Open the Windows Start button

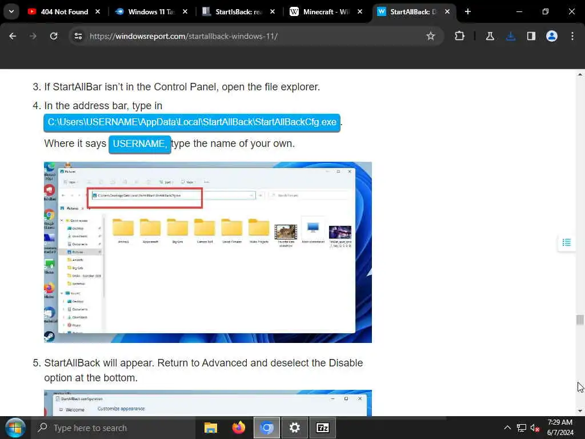(x=15, y=428)
